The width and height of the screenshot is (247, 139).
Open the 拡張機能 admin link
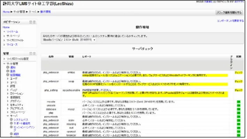(x=15, y=75)
